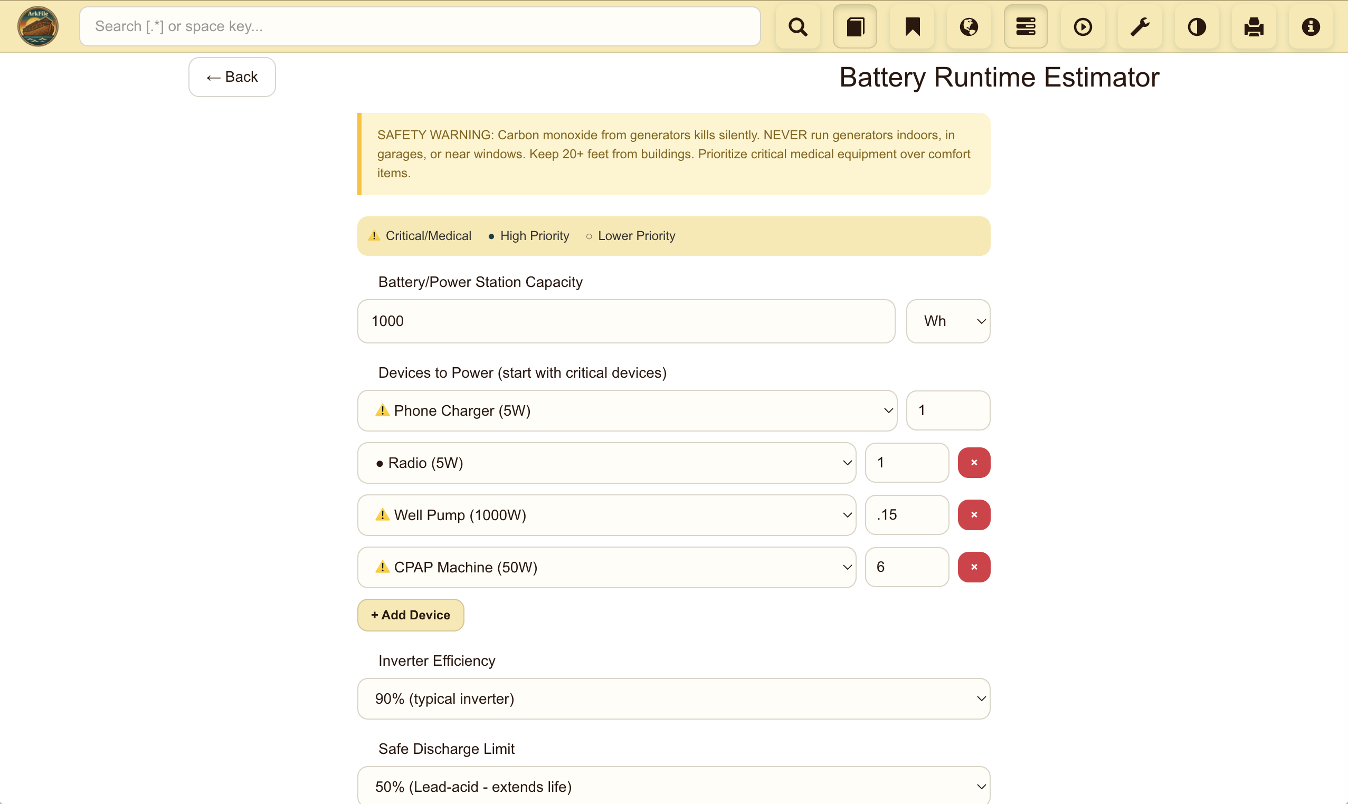Viewport: 1348px width, 804px height.
Task: Open the book library icon
Action: pyautogui.click(x=855, y=26)
